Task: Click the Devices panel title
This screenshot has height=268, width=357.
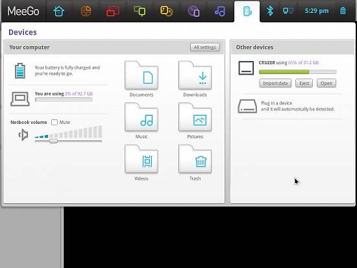Action: coord(23,32)
